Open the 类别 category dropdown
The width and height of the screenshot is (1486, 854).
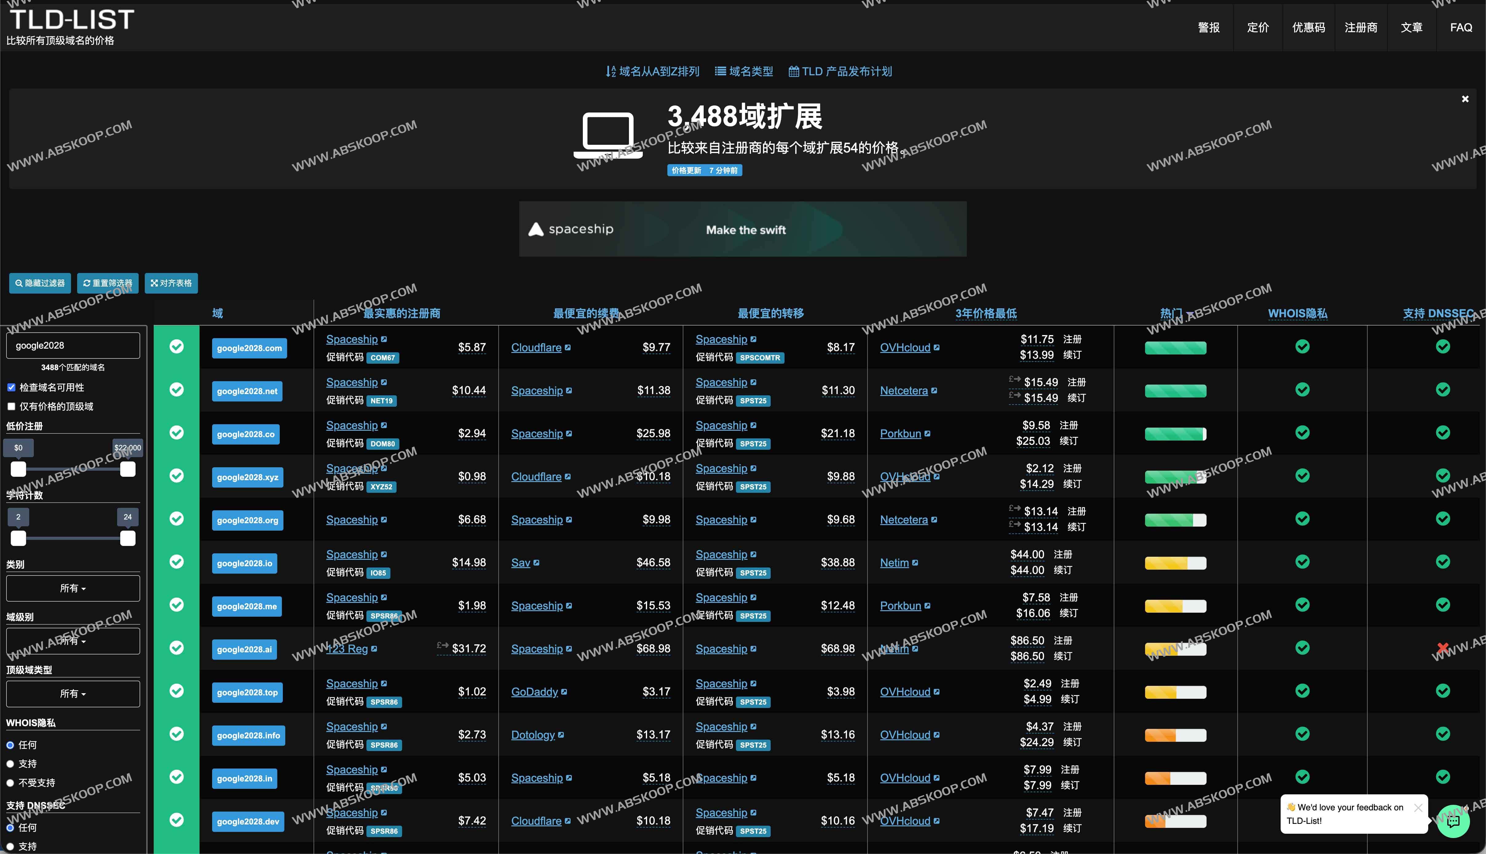pyautogui.click(x=73, y=588)
